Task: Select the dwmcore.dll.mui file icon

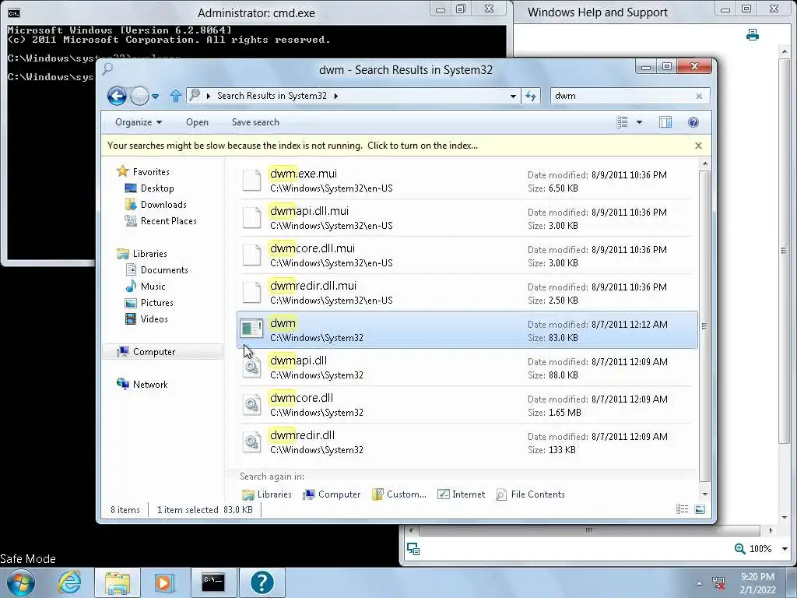Action: [x=251, y=255]
